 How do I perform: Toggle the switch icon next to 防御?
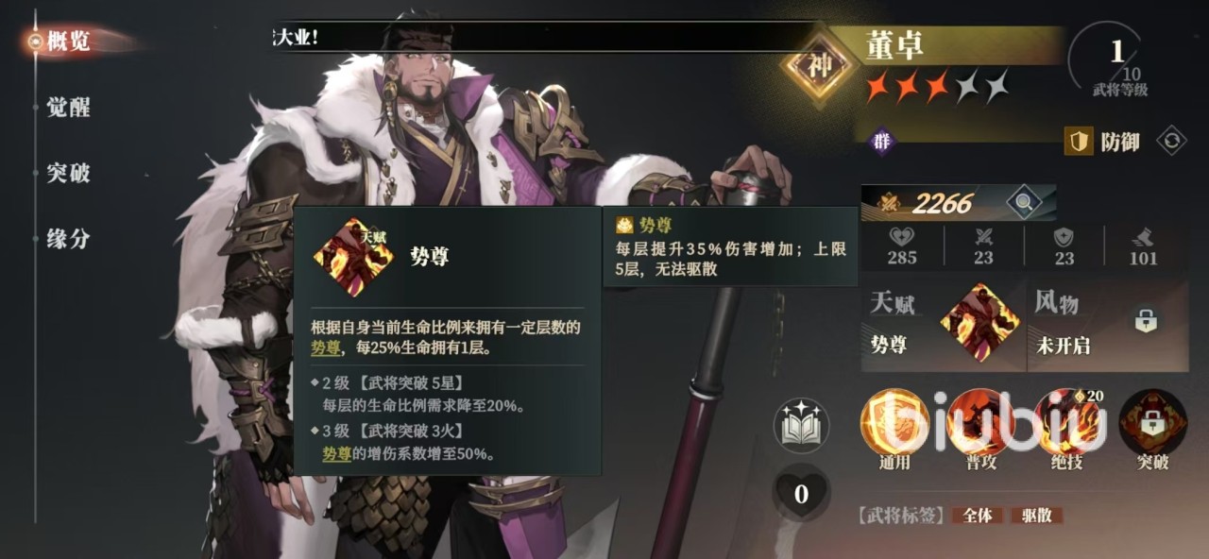click(1171, 142)
